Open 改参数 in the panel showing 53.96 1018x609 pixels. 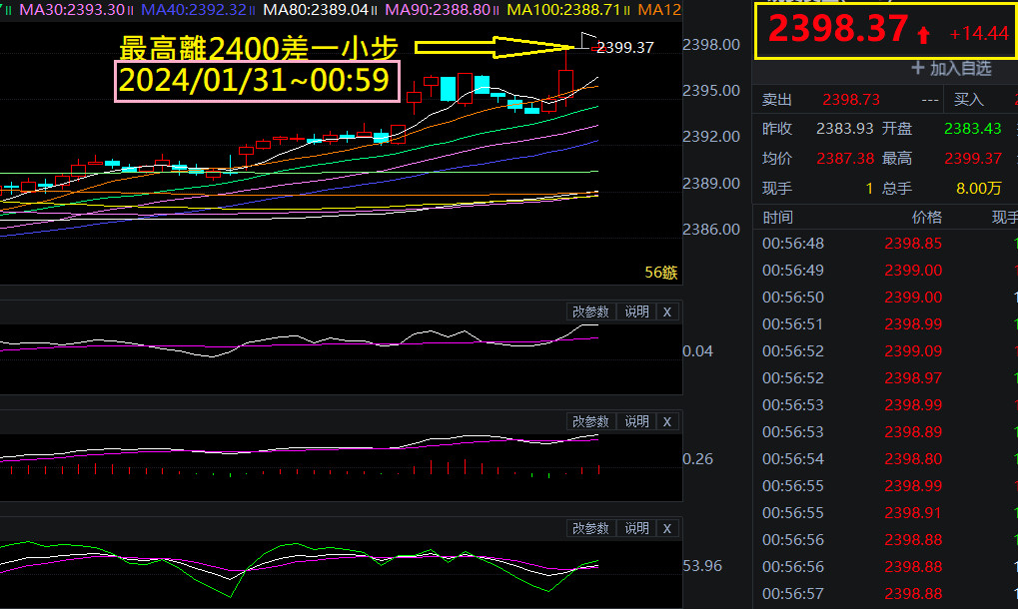coord(590,528)
